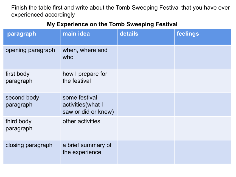Screen dimensions: 236x177
Task: Click the 'other activities' cell
Action: pos(89,128)
